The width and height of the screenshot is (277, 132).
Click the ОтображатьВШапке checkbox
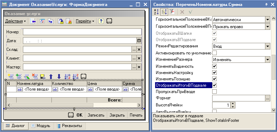pos(215,33)
